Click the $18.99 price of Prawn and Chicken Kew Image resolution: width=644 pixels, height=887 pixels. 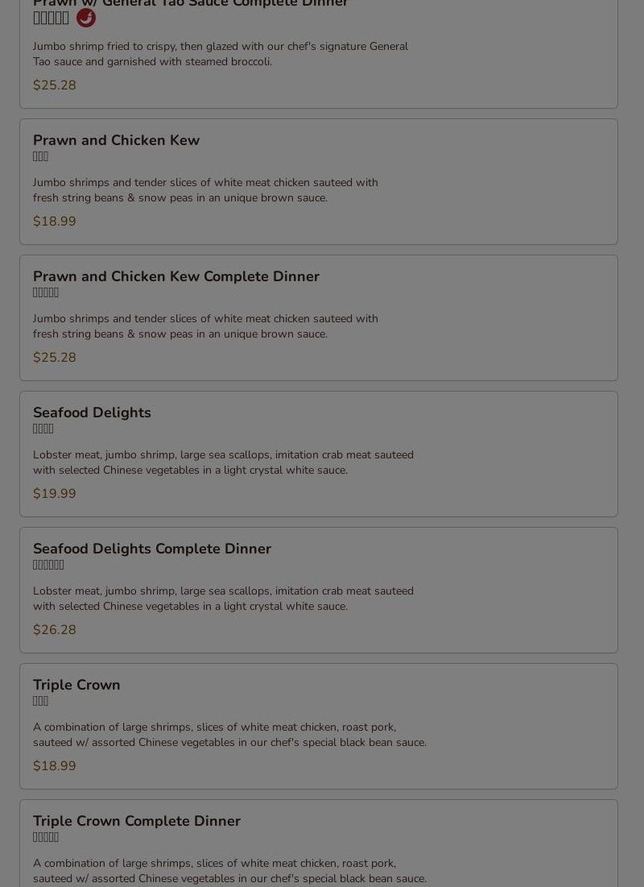pyautogui.click(x=54, y=222)
